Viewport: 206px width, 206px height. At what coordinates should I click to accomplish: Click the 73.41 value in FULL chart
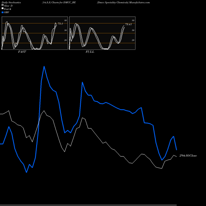click(129, 24)
